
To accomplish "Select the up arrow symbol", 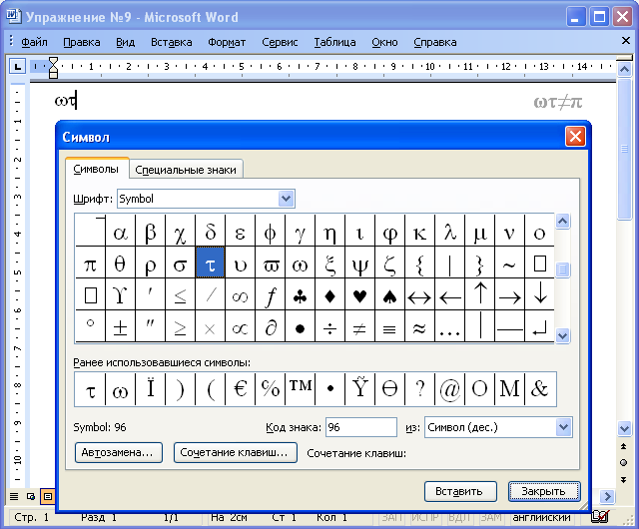I will [x=480, y=294].
